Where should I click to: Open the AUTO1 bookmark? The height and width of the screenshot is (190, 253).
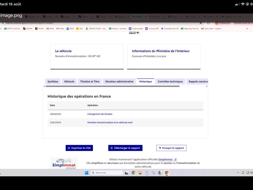coord(40,28)
